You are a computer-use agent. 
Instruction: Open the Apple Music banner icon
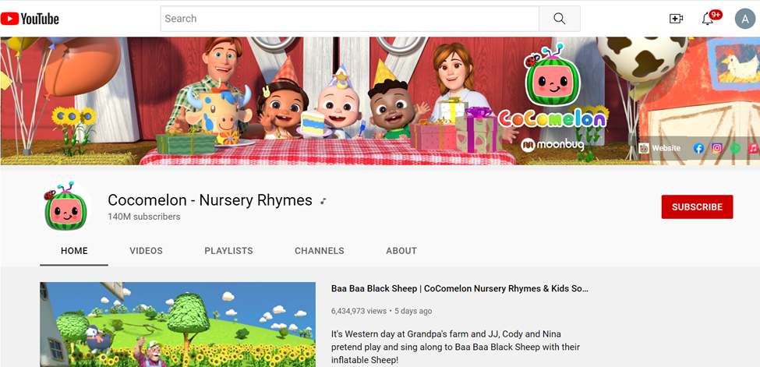point(753,148)
